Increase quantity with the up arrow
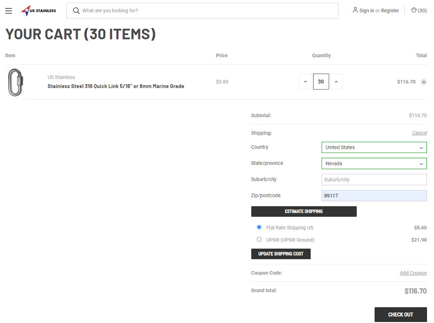 [x=336, y=82]
